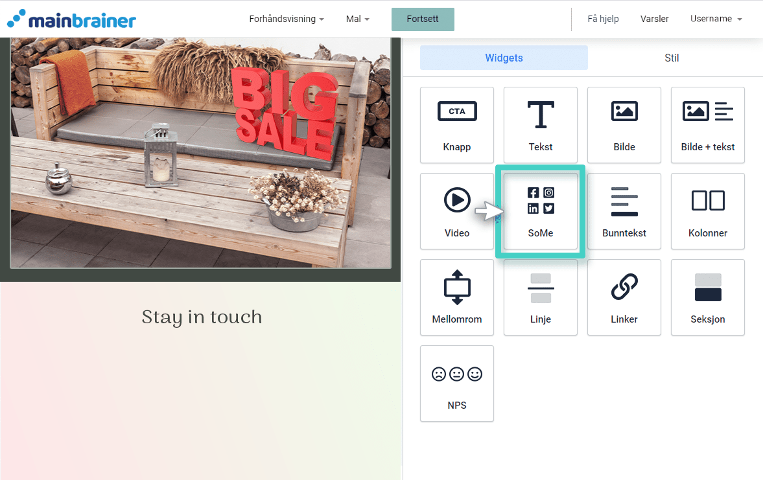This screenshot has height=480, width=763.
Task: Add a Kolonner widget
Action: click(x=707, y=211)
